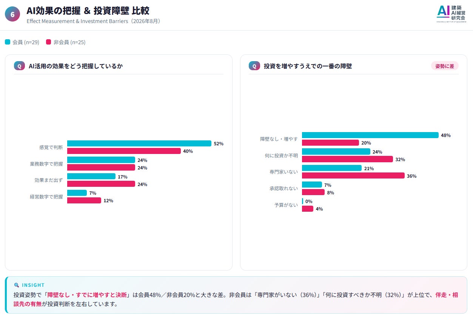Image resolution: width=473 pixels, height=317 pixels.
Task: Click the pink 非会員 legend color square
Action: pyautogui.click(x=49, y=42)
